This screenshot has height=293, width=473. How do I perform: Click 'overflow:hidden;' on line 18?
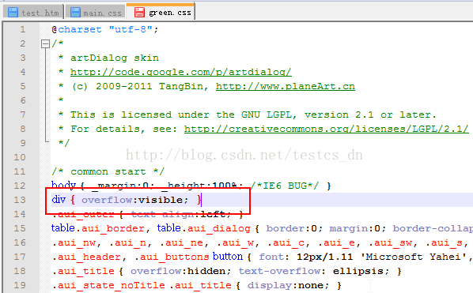tap(180, 271)
